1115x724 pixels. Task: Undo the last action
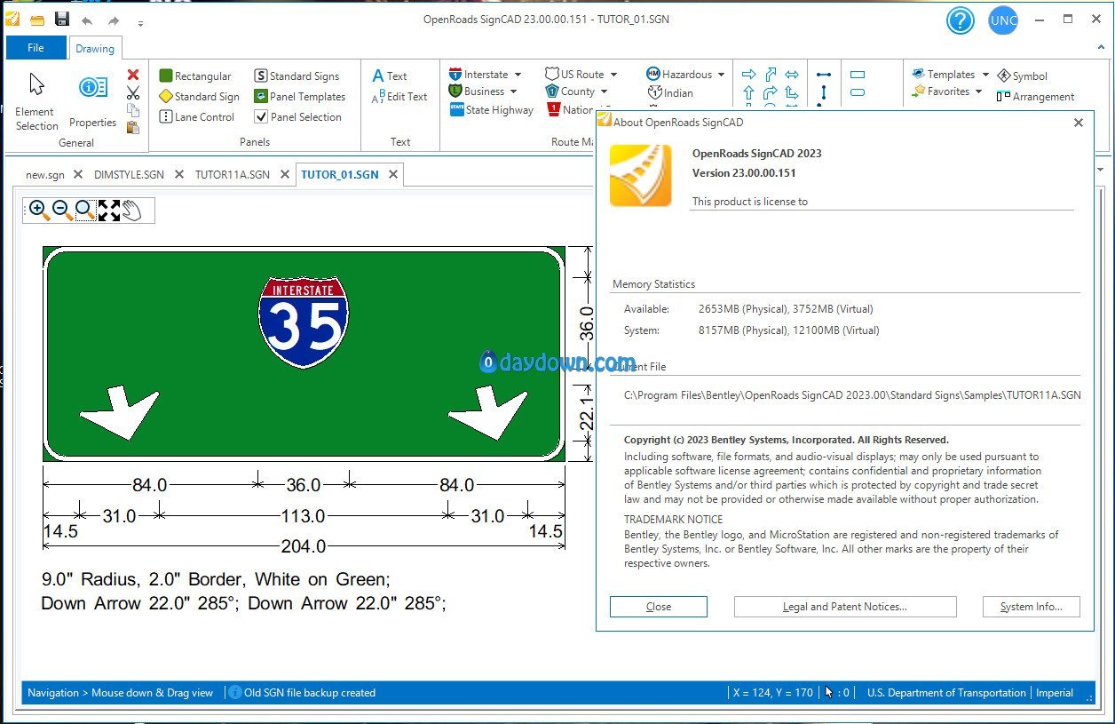(x=86, y=20)
